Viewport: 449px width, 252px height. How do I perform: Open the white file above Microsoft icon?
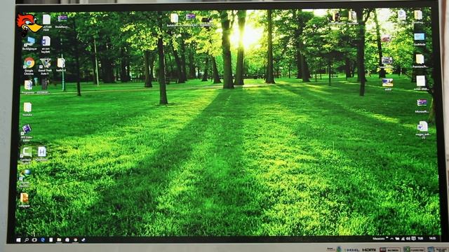(421, 81)
